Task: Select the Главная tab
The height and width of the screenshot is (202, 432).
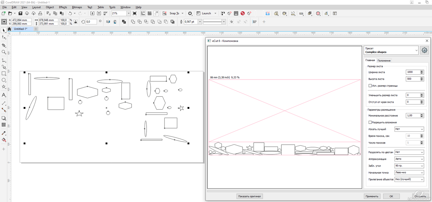Action: 370,60
